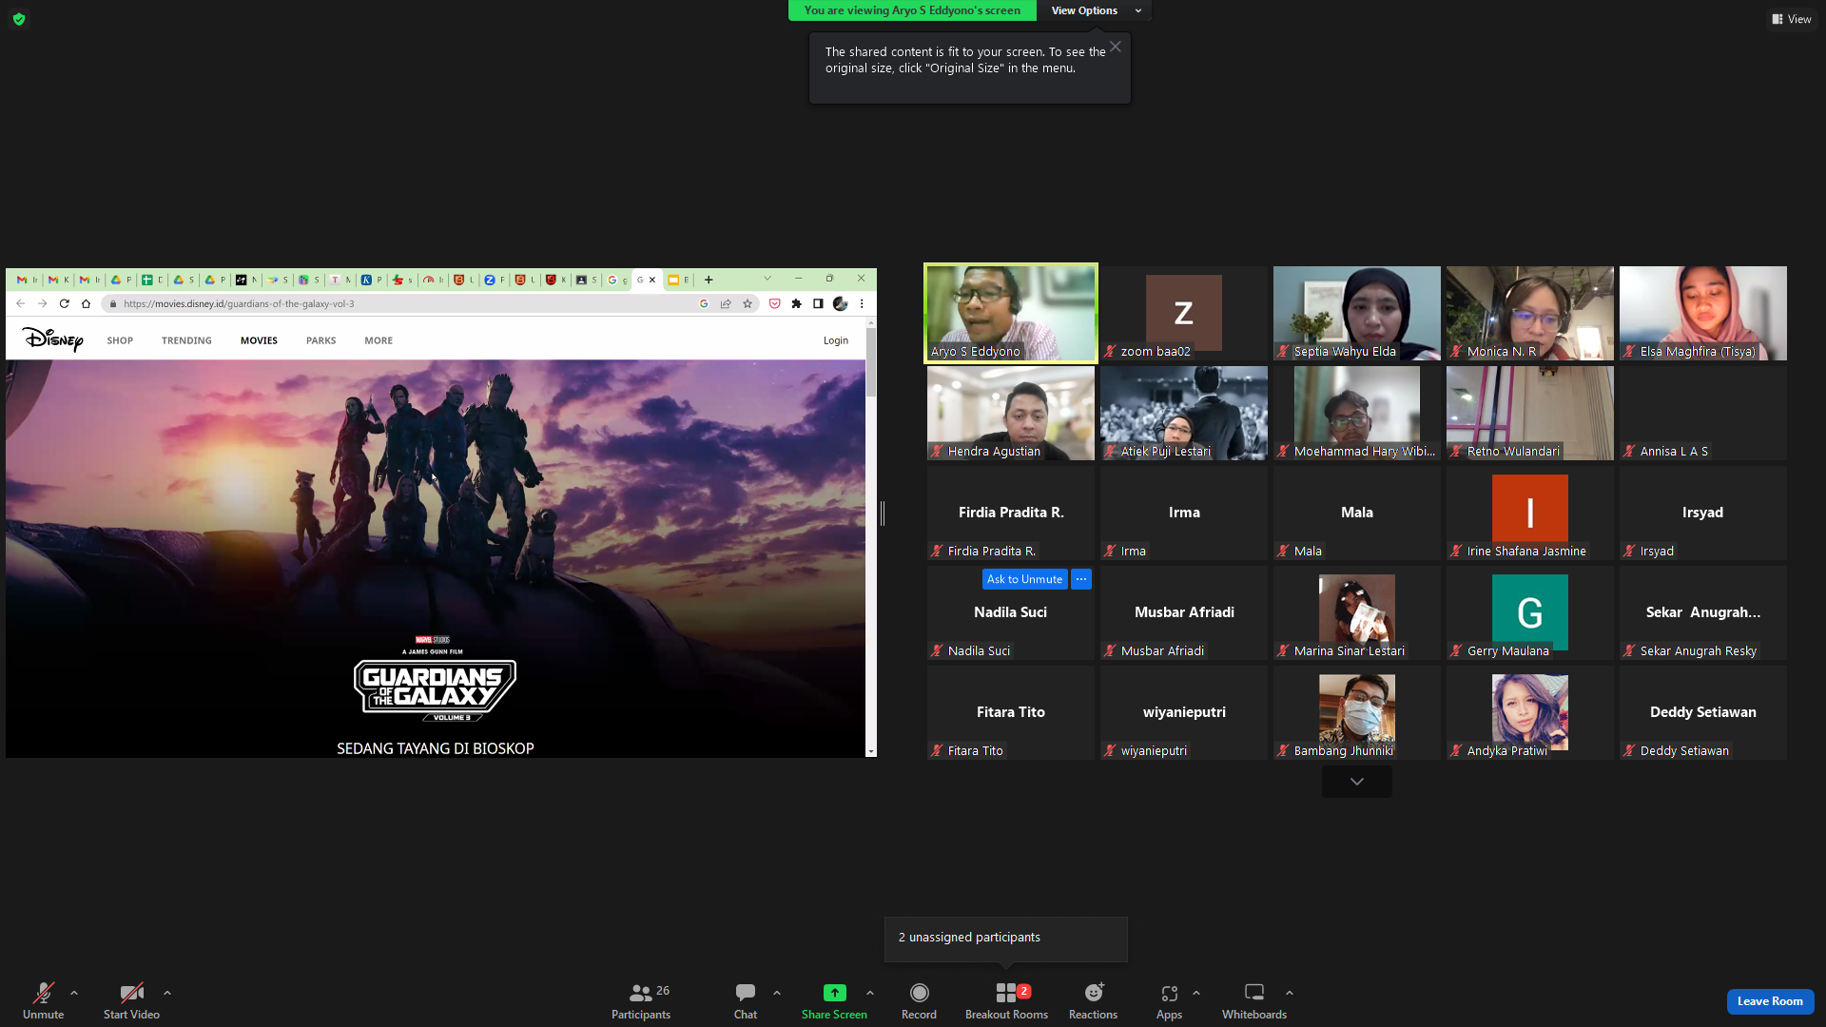Open browser extensions puzzle icon

click(x=796, y=303)
